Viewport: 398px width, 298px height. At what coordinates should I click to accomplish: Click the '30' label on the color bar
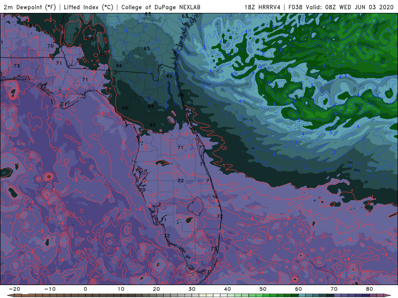192,289
